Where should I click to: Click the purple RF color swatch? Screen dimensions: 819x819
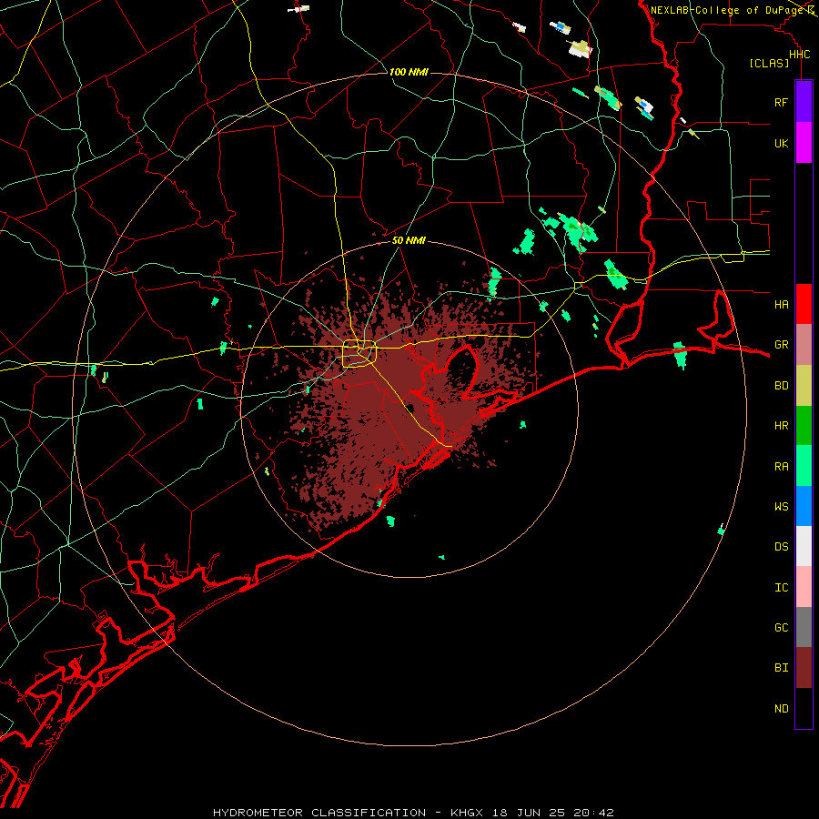coord(804,102)
